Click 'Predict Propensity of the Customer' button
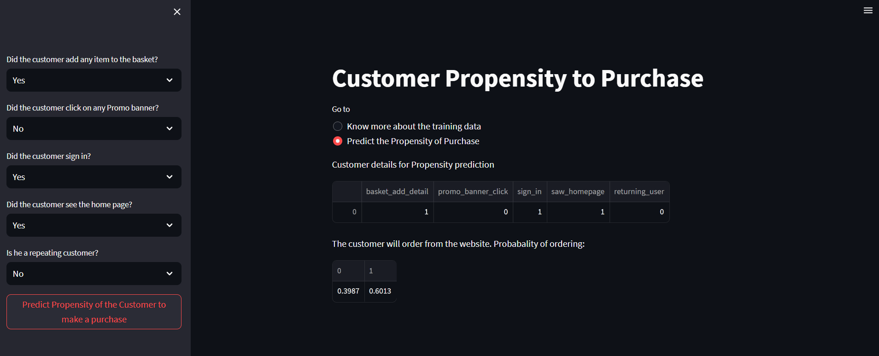The width and height of the screenshot is (879, 356). 94,312
